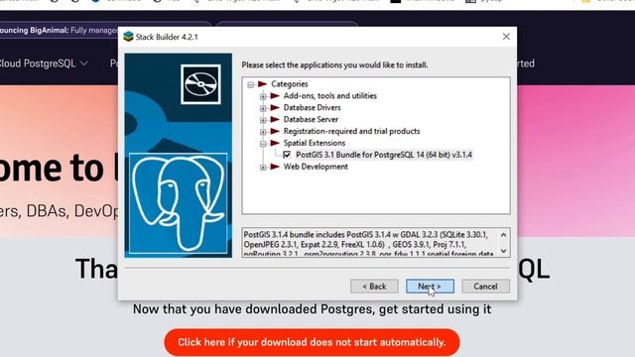This screenshot has height=357, width=635.
Task: Expand Registration-required and trial products
Action: [263, 132]
